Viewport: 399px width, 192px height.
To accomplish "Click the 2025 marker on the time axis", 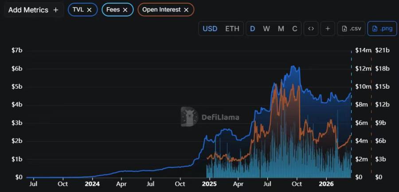I will (209, 184).
